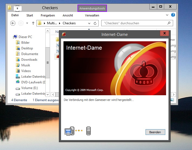Screen dimensions: 192x150
Task: Click the Bilder folder icon
Action: coord(18,42)
